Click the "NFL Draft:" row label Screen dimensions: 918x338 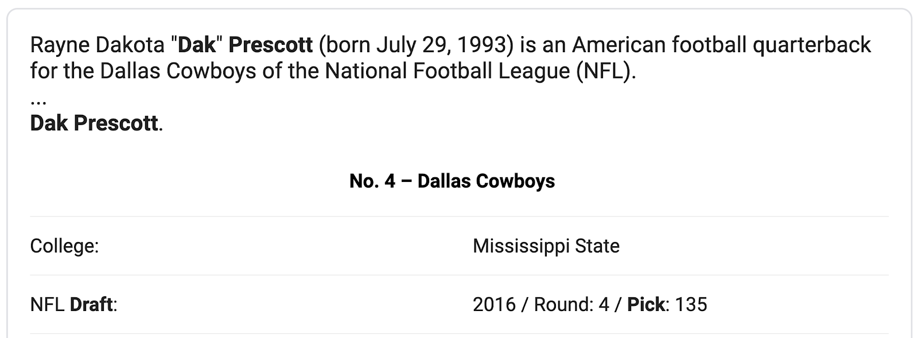(73, 305)
